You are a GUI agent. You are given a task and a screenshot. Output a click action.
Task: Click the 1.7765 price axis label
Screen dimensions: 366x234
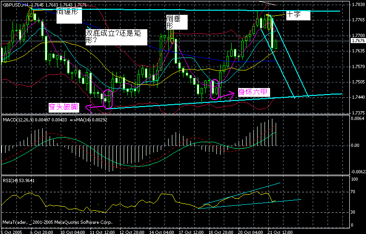click(x=358, y=20)
